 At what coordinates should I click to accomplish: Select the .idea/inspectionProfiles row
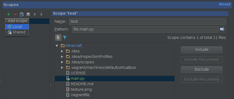115,57
